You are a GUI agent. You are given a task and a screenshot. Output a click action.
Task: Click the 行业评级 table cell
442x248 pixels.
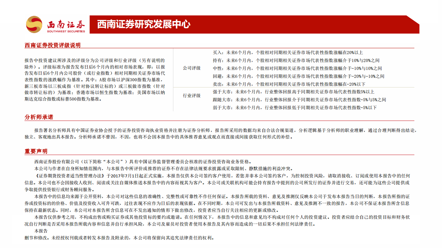coord(192,96)
